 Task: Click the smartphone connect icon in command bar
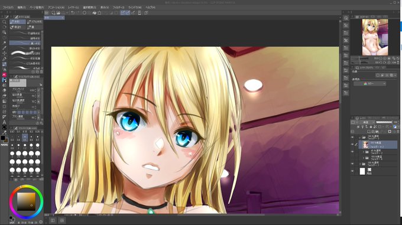tap(140, 12)
